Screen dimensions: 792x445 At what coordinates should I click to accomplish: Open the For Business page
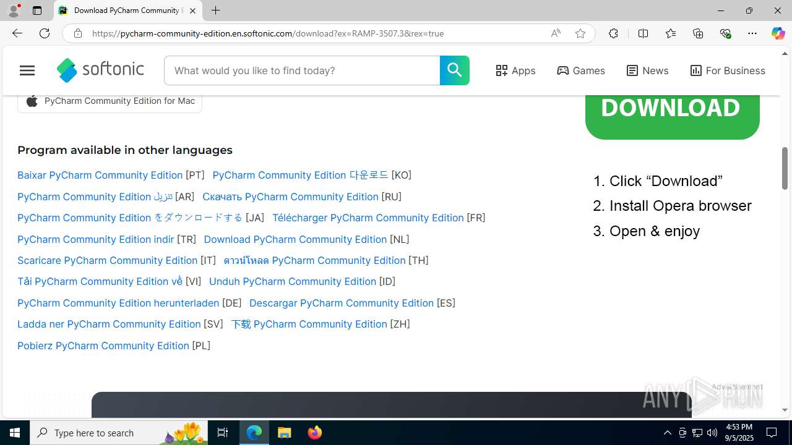pyautogui.click(x=728, y=70)
